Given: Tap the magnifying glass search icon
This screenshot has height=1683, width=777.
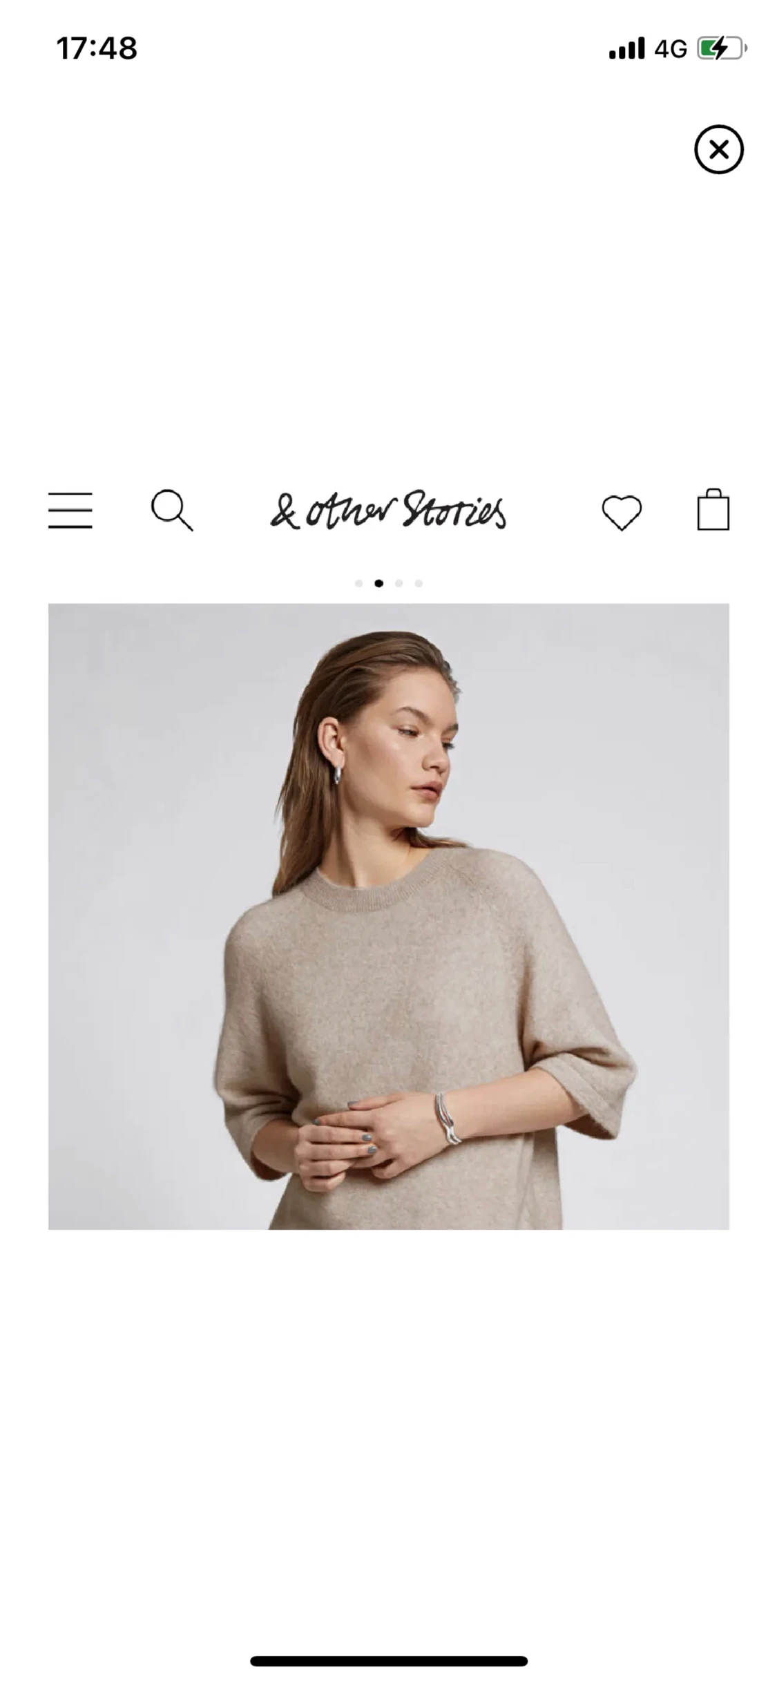Looking at the screenshot, I should click(172, 511).
